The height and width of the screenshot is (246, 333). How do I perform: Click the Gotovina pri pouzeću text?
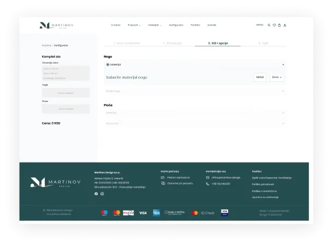pyautogui.click(x=180, y=183)
